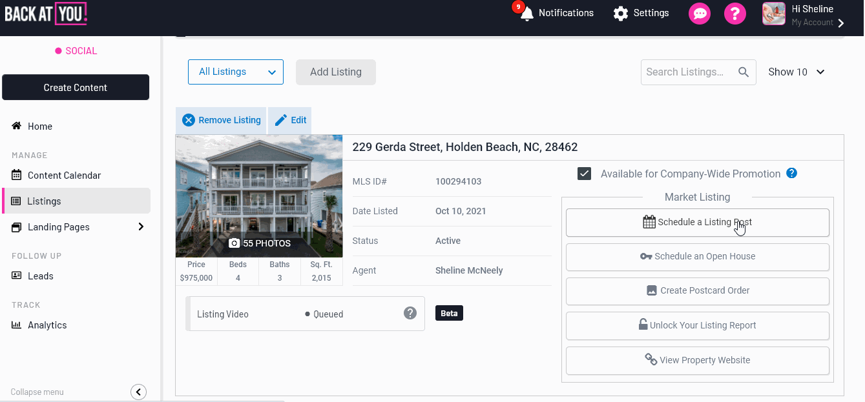Click the 55 PHOTOS label on thumbnail
This screenshot has height=402, width=865.
click(267, 243)
